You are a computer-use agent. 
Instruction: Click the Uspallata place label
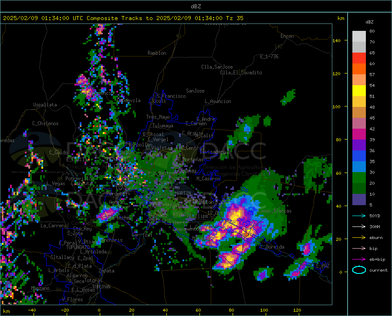click(45, 105)
